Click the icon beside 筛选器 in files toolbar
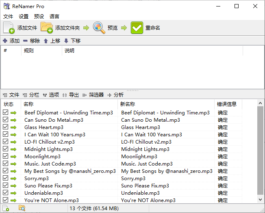265x213 pixels. pos(85,95)
